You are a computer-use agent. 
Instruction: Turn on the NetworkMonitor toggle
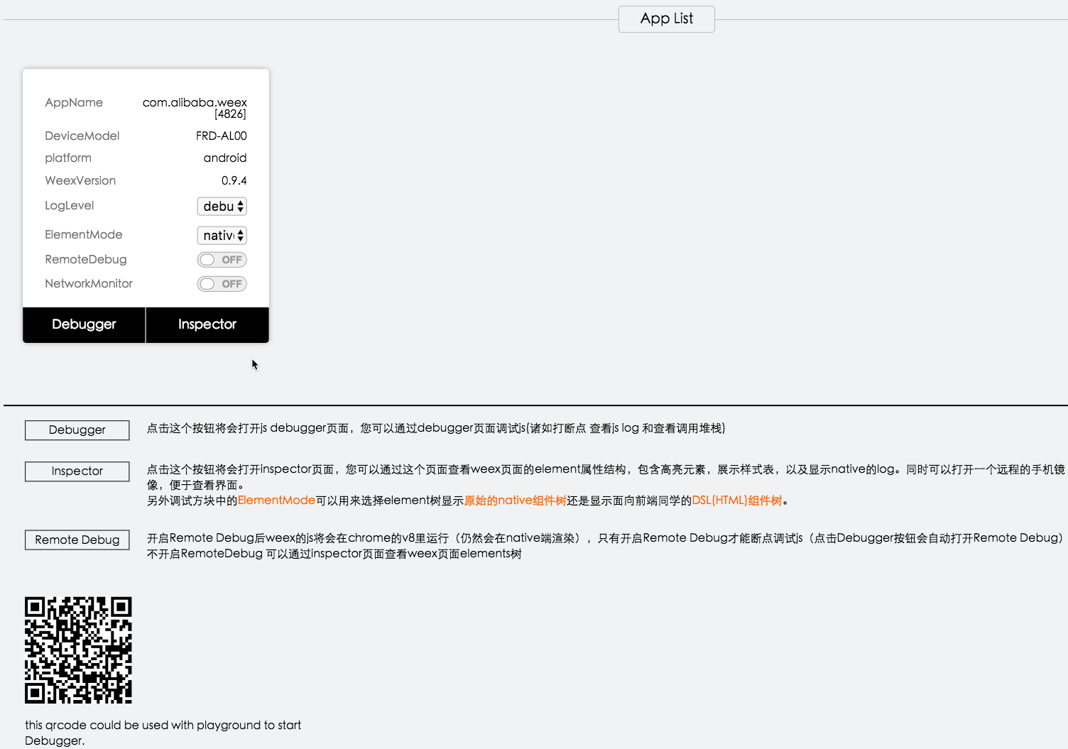222,284
